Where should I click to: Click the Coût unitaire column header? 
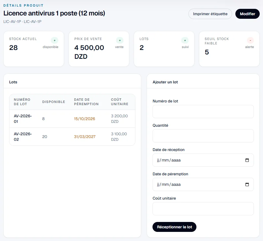point(120,102)
